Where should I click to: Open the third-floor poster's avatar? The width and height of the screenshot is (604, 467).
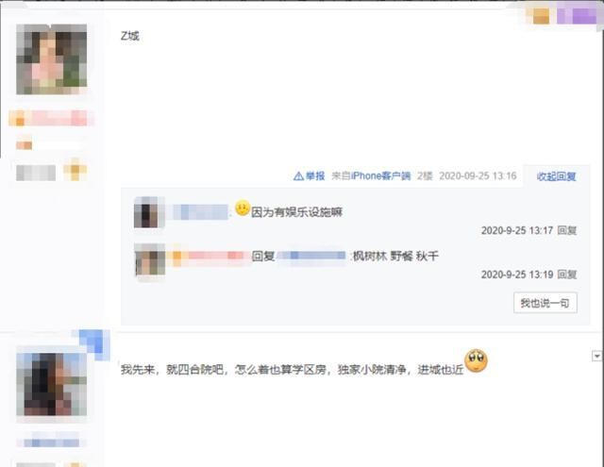pyautogui.click(x=52, y=384)
